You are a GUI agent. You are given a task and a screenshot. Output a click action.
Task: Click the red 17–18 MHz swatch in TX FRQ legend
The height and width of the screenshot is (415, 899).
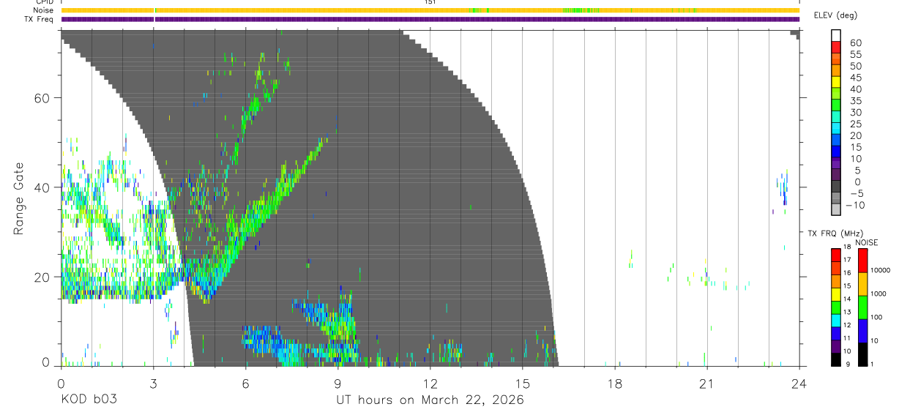click(835, 255)
